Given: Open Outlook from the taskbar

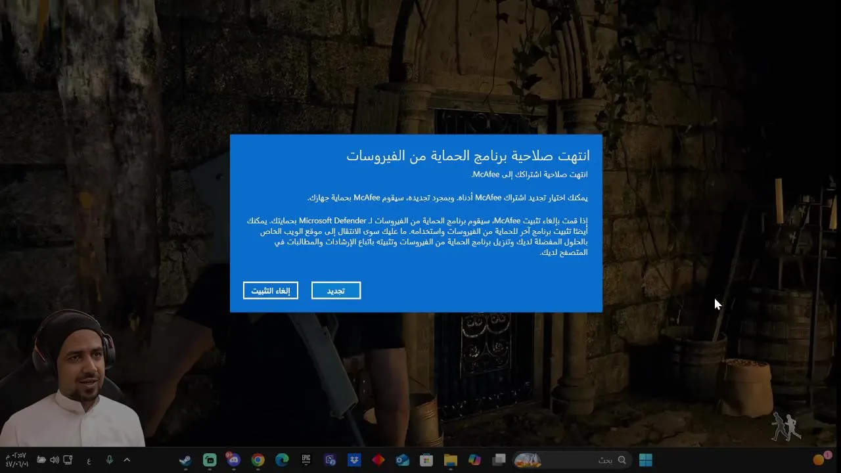Looking at the screenshot, I should [x=402, y=460].
